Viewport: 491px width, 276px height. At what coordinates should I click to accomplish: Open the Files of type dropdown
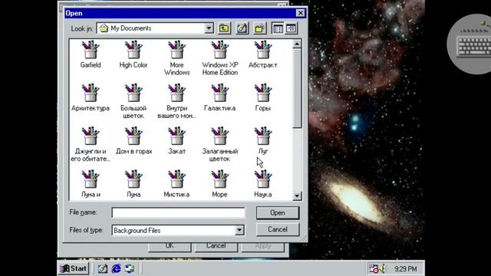click(239, 230)
